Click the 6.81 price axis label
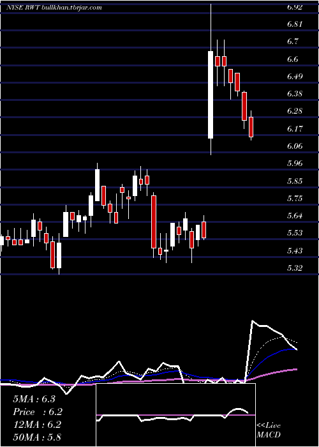This screenshot has height=447, width=319. tap(295, 24)
